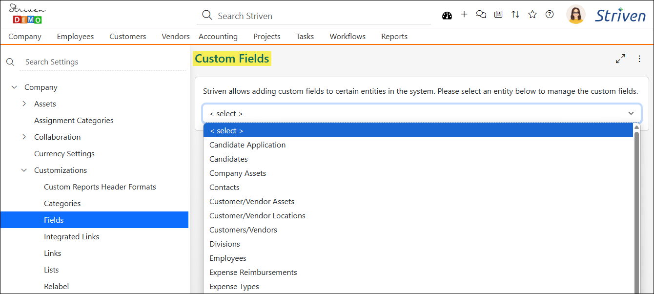Choose Expense Types entity
Viewport: 654px width, 294px height.
(418, 287)
